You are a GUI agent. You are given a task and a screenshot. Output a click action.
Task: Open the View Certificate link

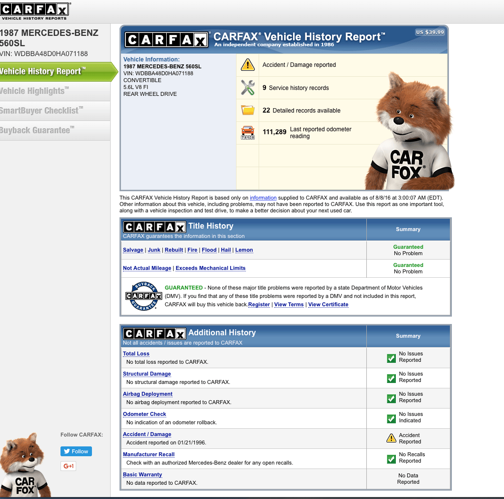[328, 305]
